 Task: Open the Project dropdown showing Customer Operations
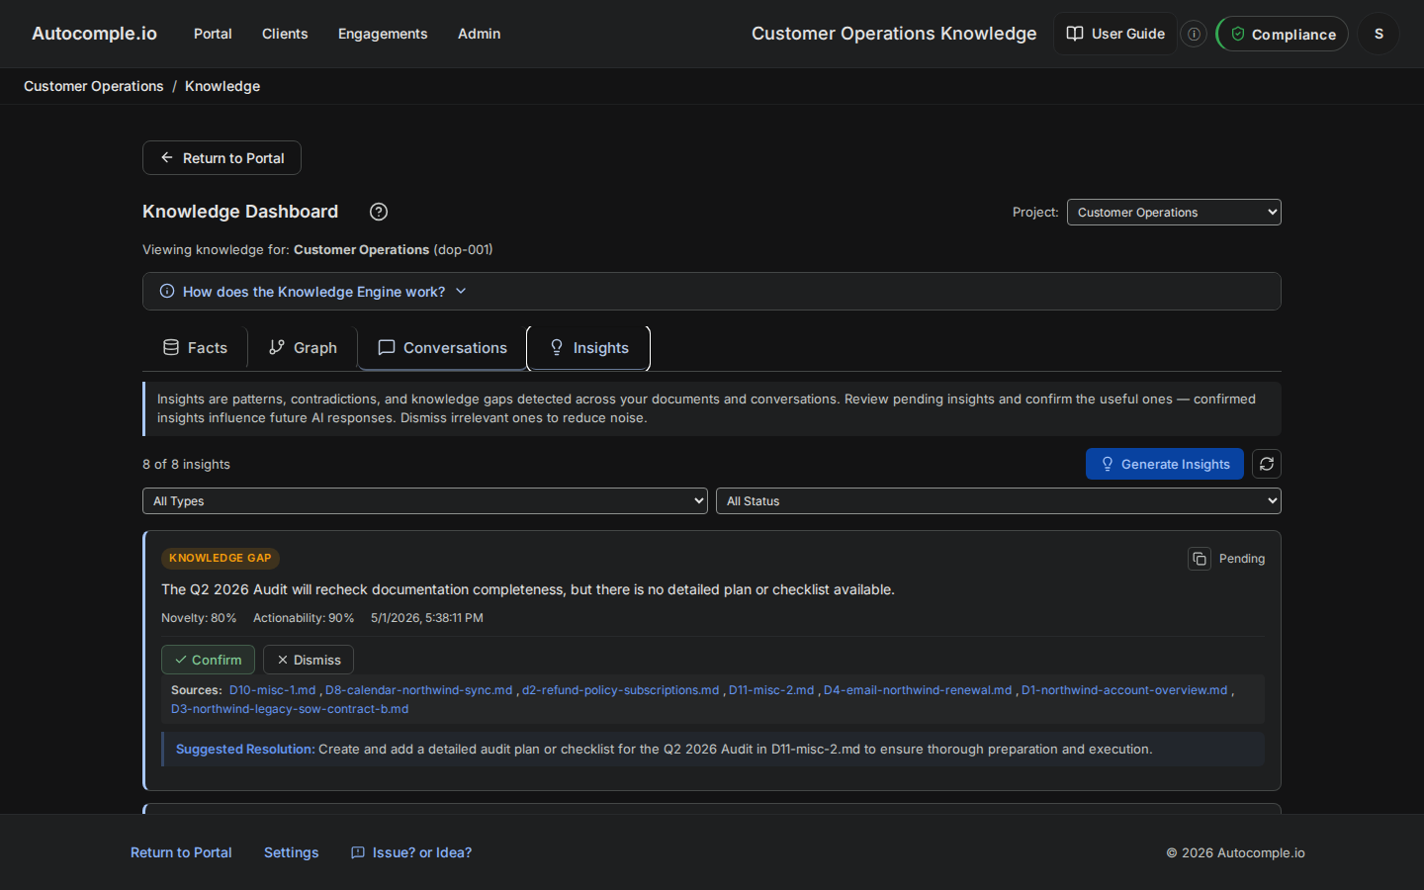click(x=1174, y=213)
